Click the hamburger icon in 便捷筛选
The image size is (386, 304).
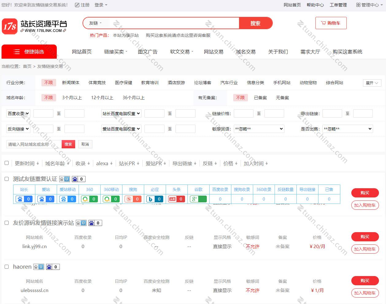pos(17,52)
